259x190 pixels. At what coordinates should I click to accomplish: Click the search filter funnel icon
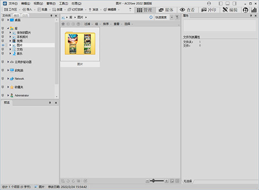(177, 17)
